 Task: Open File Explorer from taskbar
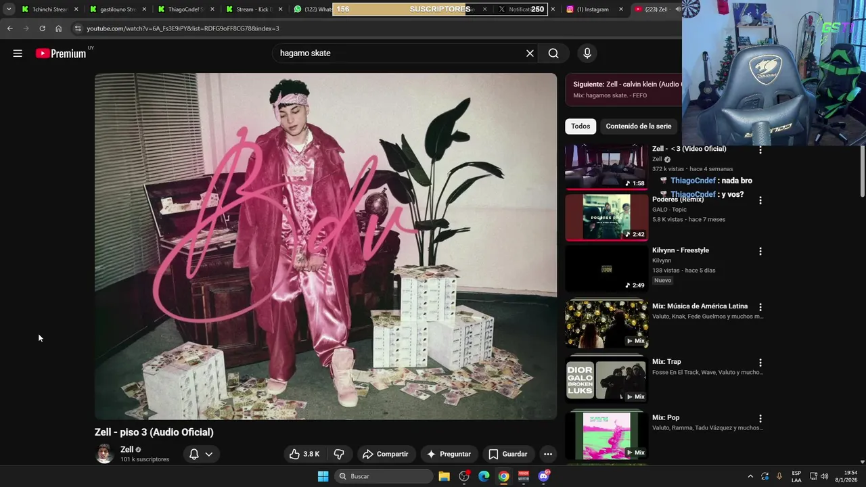(x=444, y=476)
